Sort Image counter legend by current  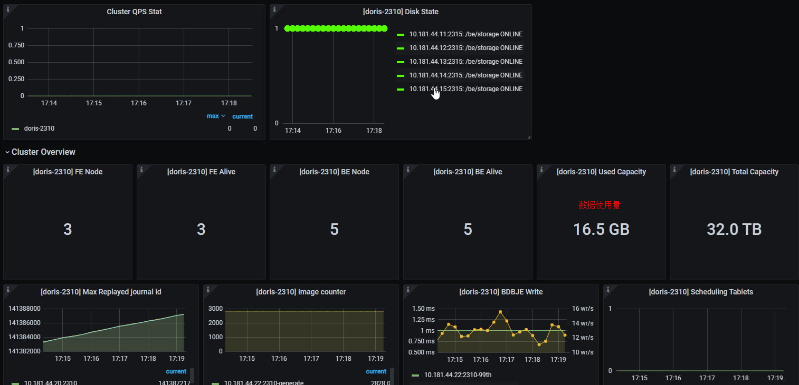pos(376,371)
